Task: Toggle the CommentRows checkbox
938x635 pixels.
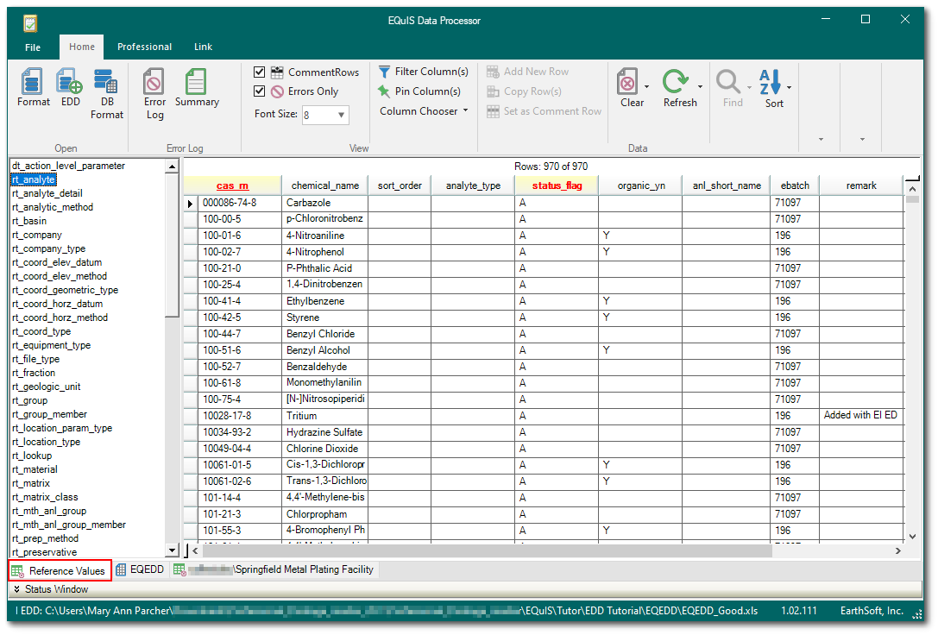Action: tap(260, 72)
